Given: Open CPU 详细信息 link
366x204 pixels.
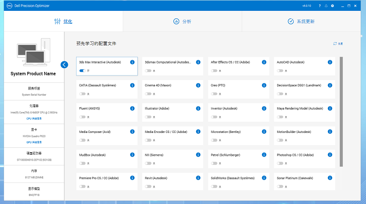Looking at the screenshot, I should [34, 118].
